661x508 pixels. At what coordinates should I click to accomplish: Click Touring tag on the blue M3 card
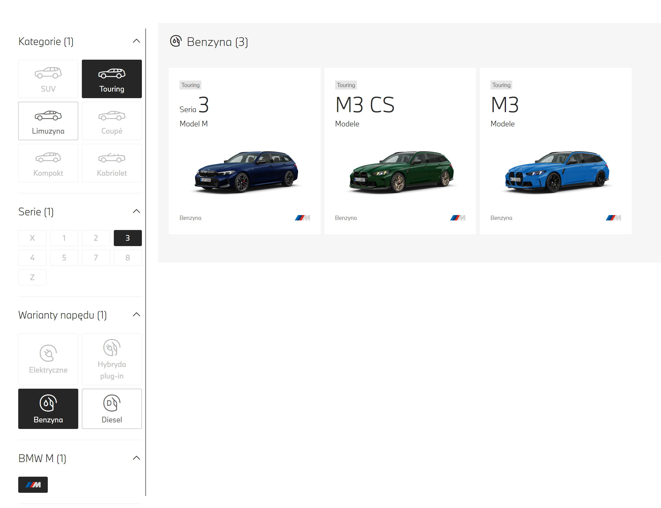coord(501,85)
